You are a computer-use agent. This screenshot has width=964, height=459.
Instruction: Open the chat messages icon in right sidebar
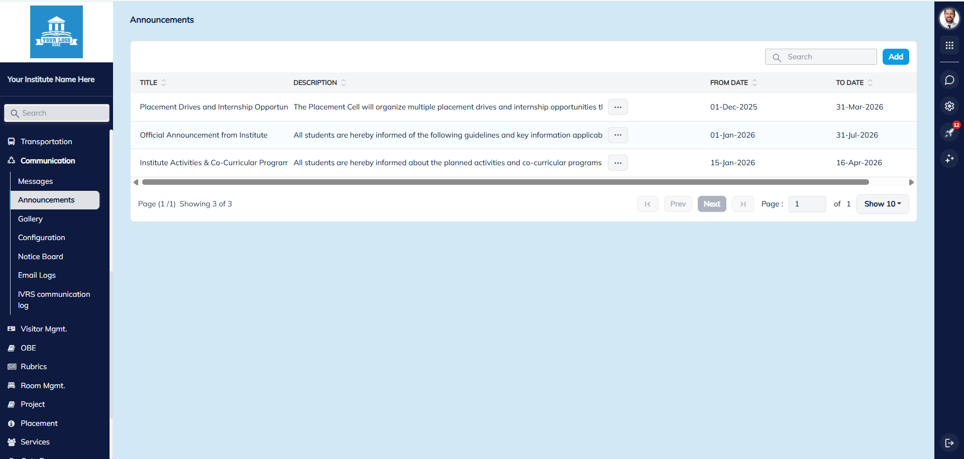(949, 80)
